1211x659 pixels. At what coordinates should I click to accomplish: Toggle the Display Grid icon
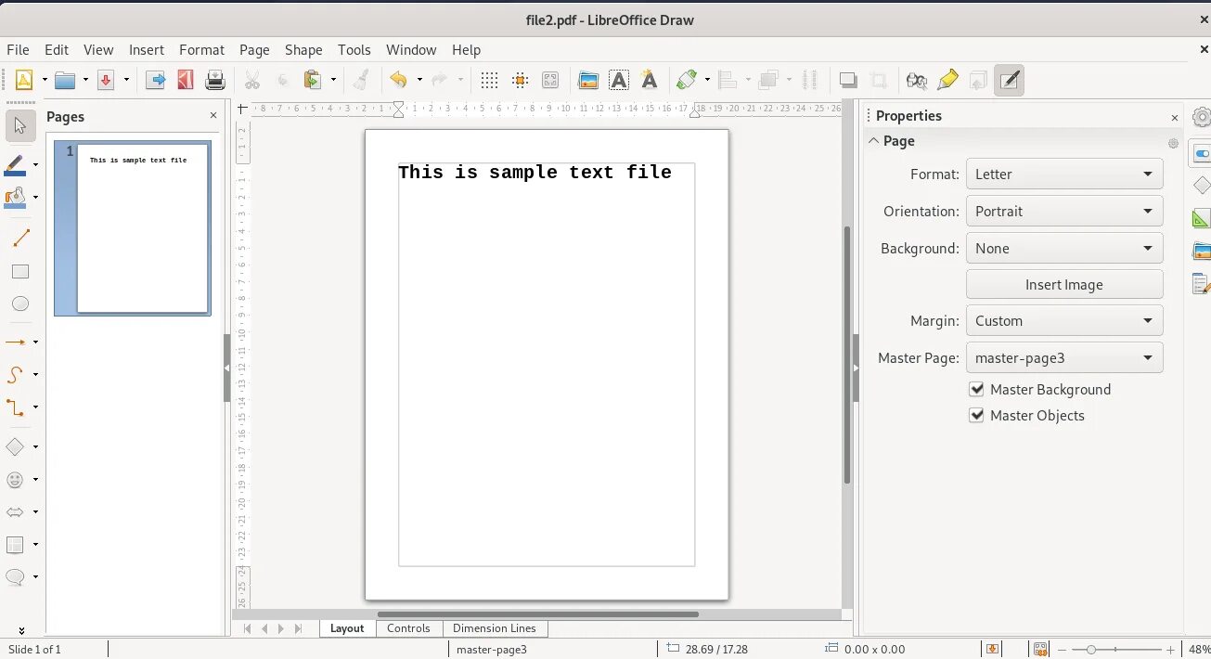coord(489,80)
